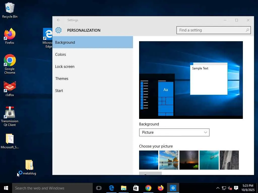Screen dimensions: 258x193
Task: Click the Personalization gear icon
Action: pyautogui.click(x=58, y=30)
